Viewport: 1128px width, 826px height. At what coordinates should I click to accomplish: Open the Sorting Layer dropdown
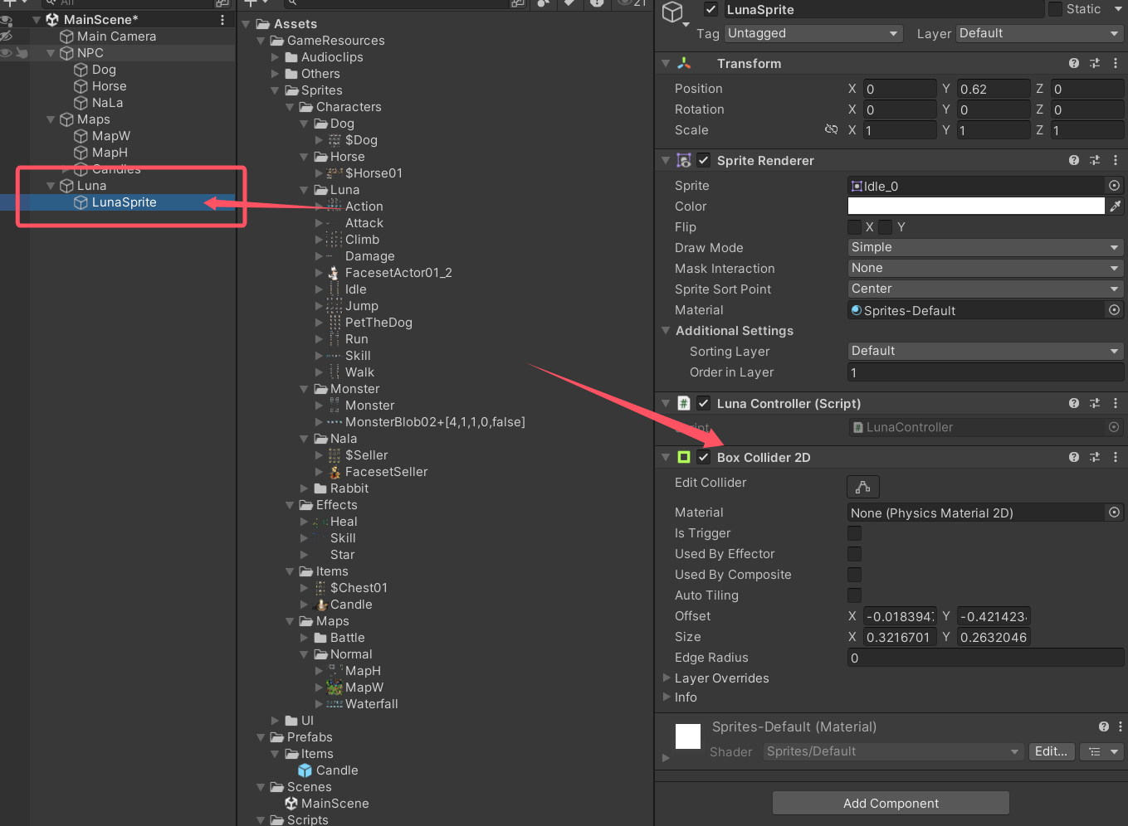[984, 351]
